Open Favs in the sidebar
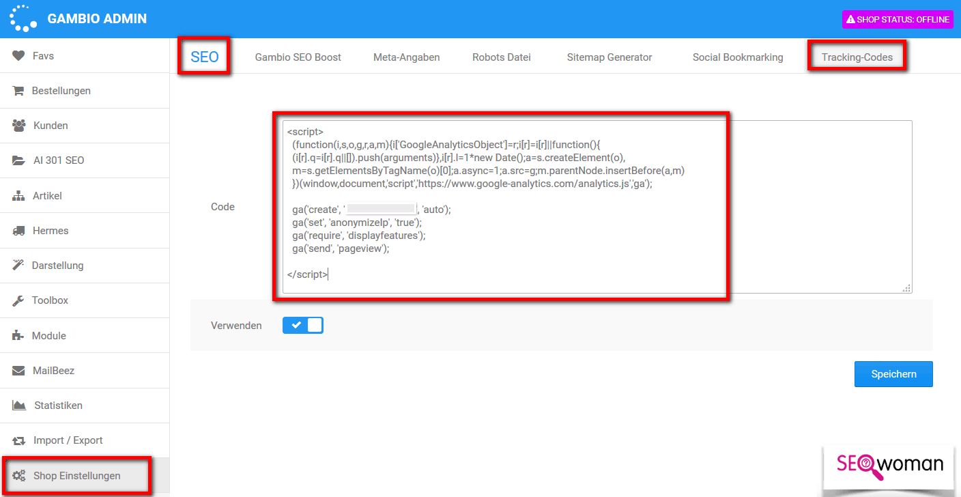Viewport: 961px width, 497px height. tap(85, 56)
